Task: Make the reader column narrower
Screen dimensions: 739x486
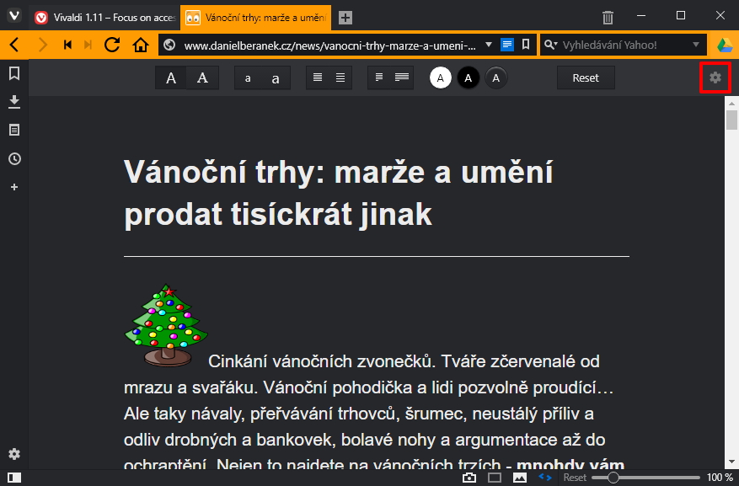Action: (x=379, y=77)
